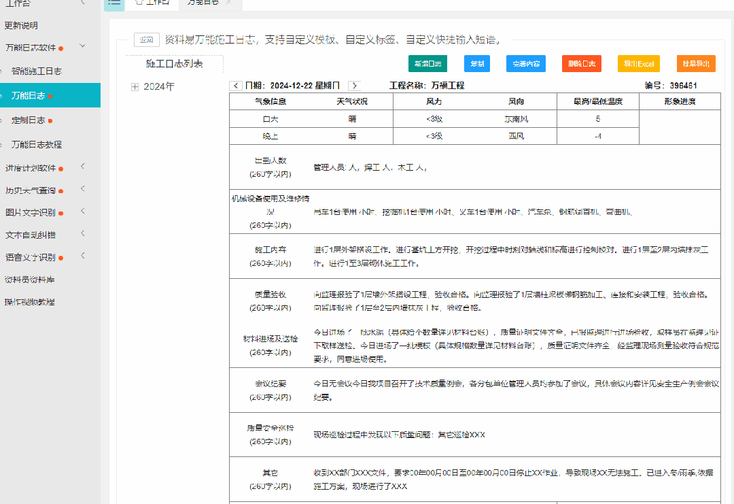Open 智能施工日志 in sidebar
Viewport: 734px width, 504px height.
[37, 71]
